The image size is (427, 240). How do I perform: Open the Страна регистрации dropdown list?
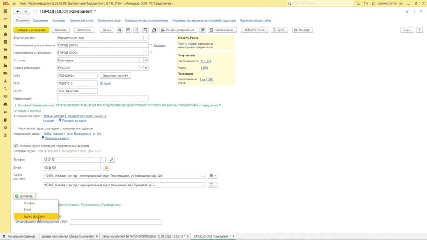click(x=141, y=68)
